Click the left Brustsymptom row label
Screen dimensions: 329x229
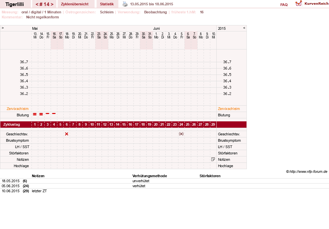coord(17,140)
